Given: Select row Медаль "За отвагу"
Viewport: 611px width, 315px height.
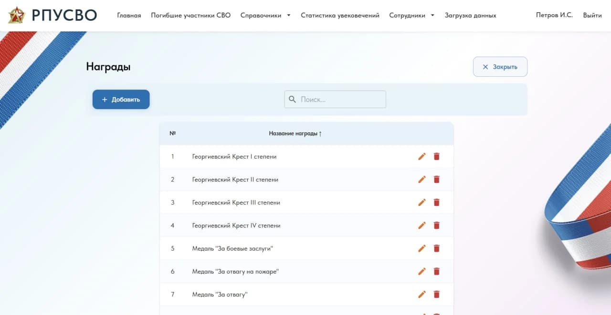Looking at the screenshot, I should click(306, 295).
